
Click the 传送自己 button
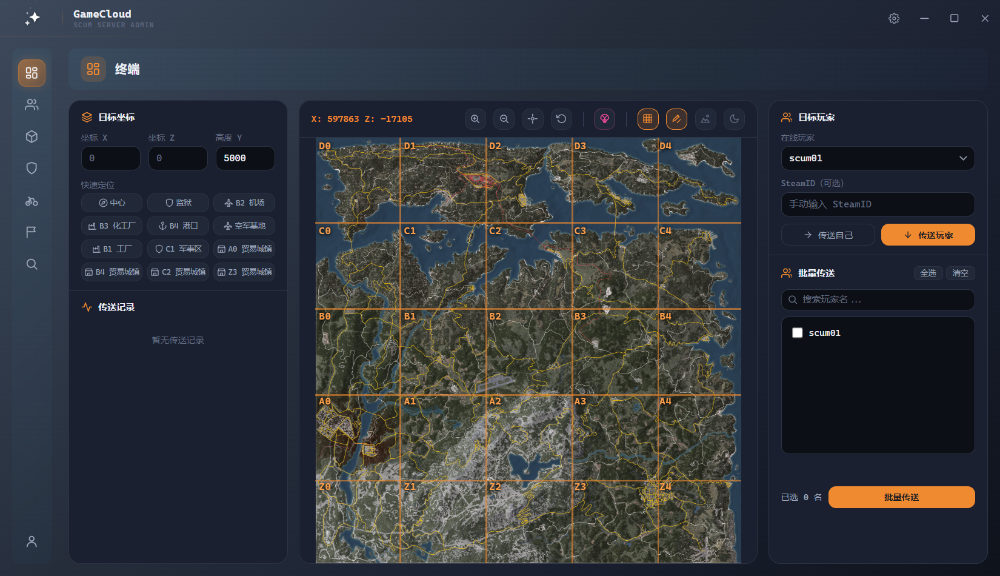[x=828, y=235]
